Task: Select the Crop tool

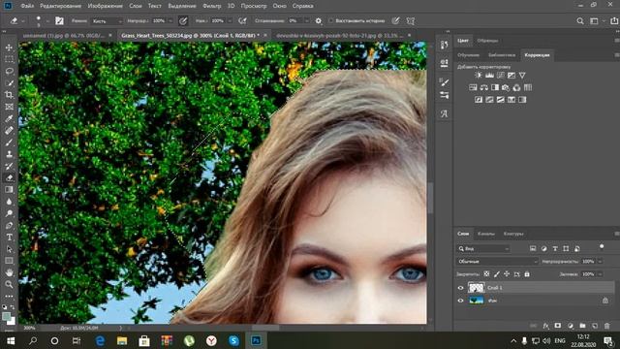Action: pos(9,95)
